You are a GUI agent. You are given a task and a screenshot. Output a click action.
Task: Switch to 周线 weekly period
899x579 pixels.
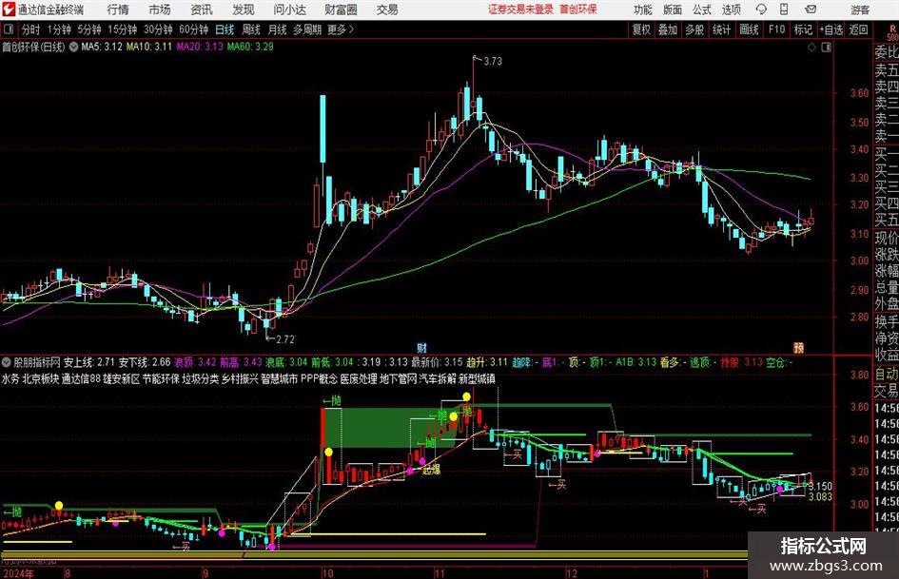click(251, 29)
